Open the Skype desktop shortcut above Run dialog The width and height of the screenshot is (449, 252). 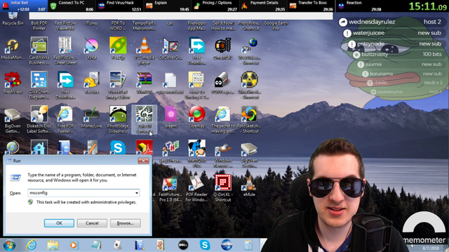click(x=118, y=148)
